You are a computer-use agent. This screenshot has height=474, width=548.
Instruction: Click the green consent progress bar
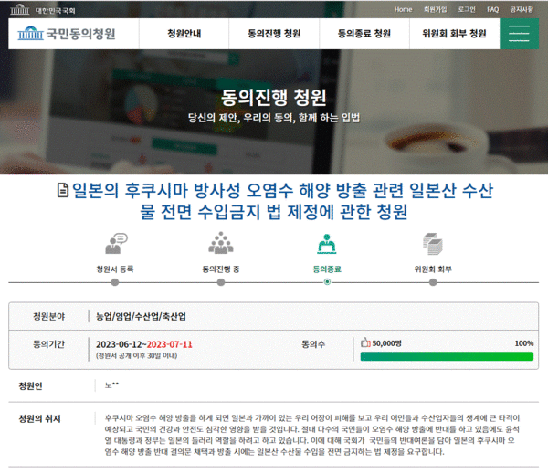[447, 356]
